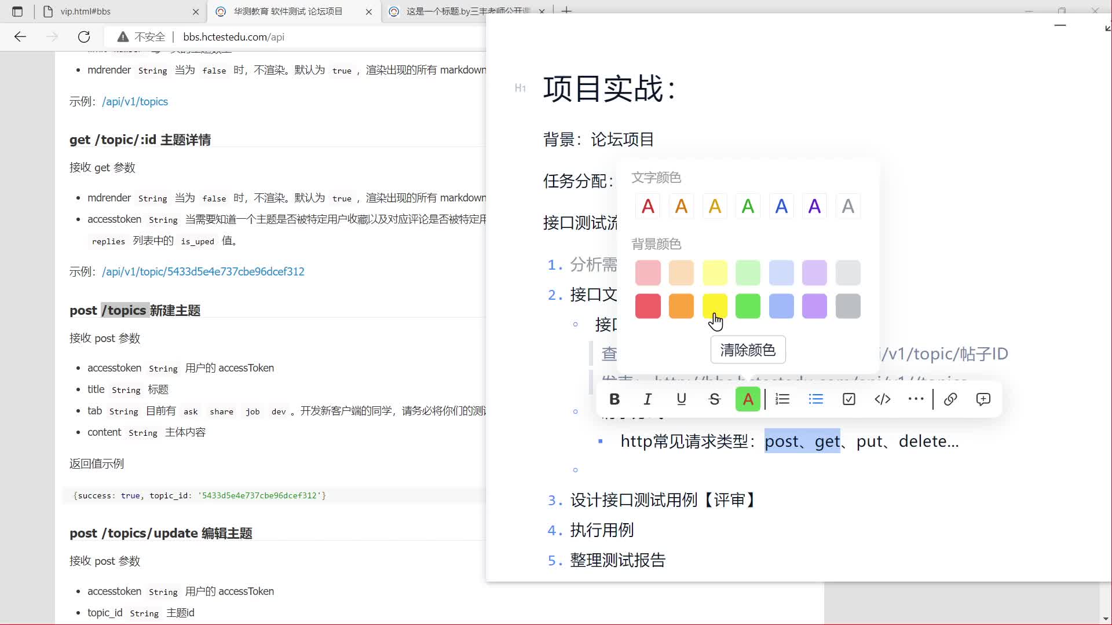Close the 华测教育 软件测试 论坛项目 tab

pyautogui.click(x=369, y=12)
